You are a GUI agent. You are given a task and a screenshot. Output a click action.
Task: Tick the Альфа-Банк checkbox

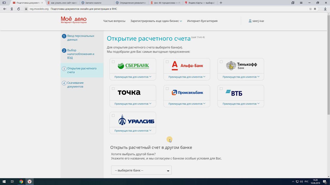coord(167,62)
